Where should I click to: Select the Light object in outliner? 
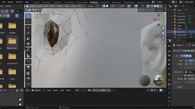(x=179, y=26)
